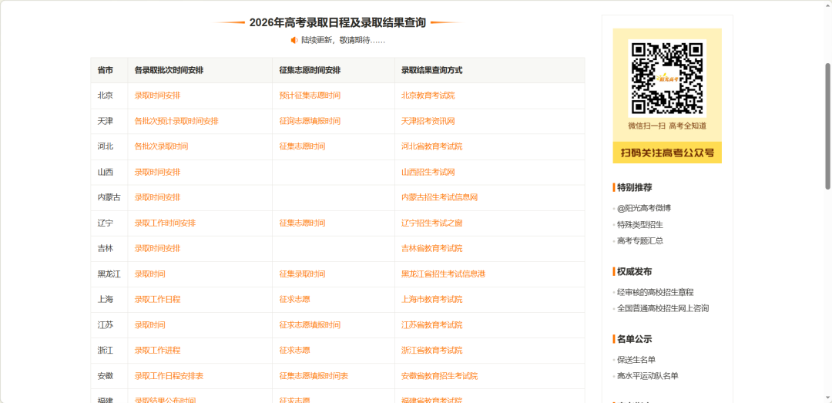This screenshot has width=832, height=403.
Task: Visit 上海市教育考试院 link
Action: click(432, 300)
